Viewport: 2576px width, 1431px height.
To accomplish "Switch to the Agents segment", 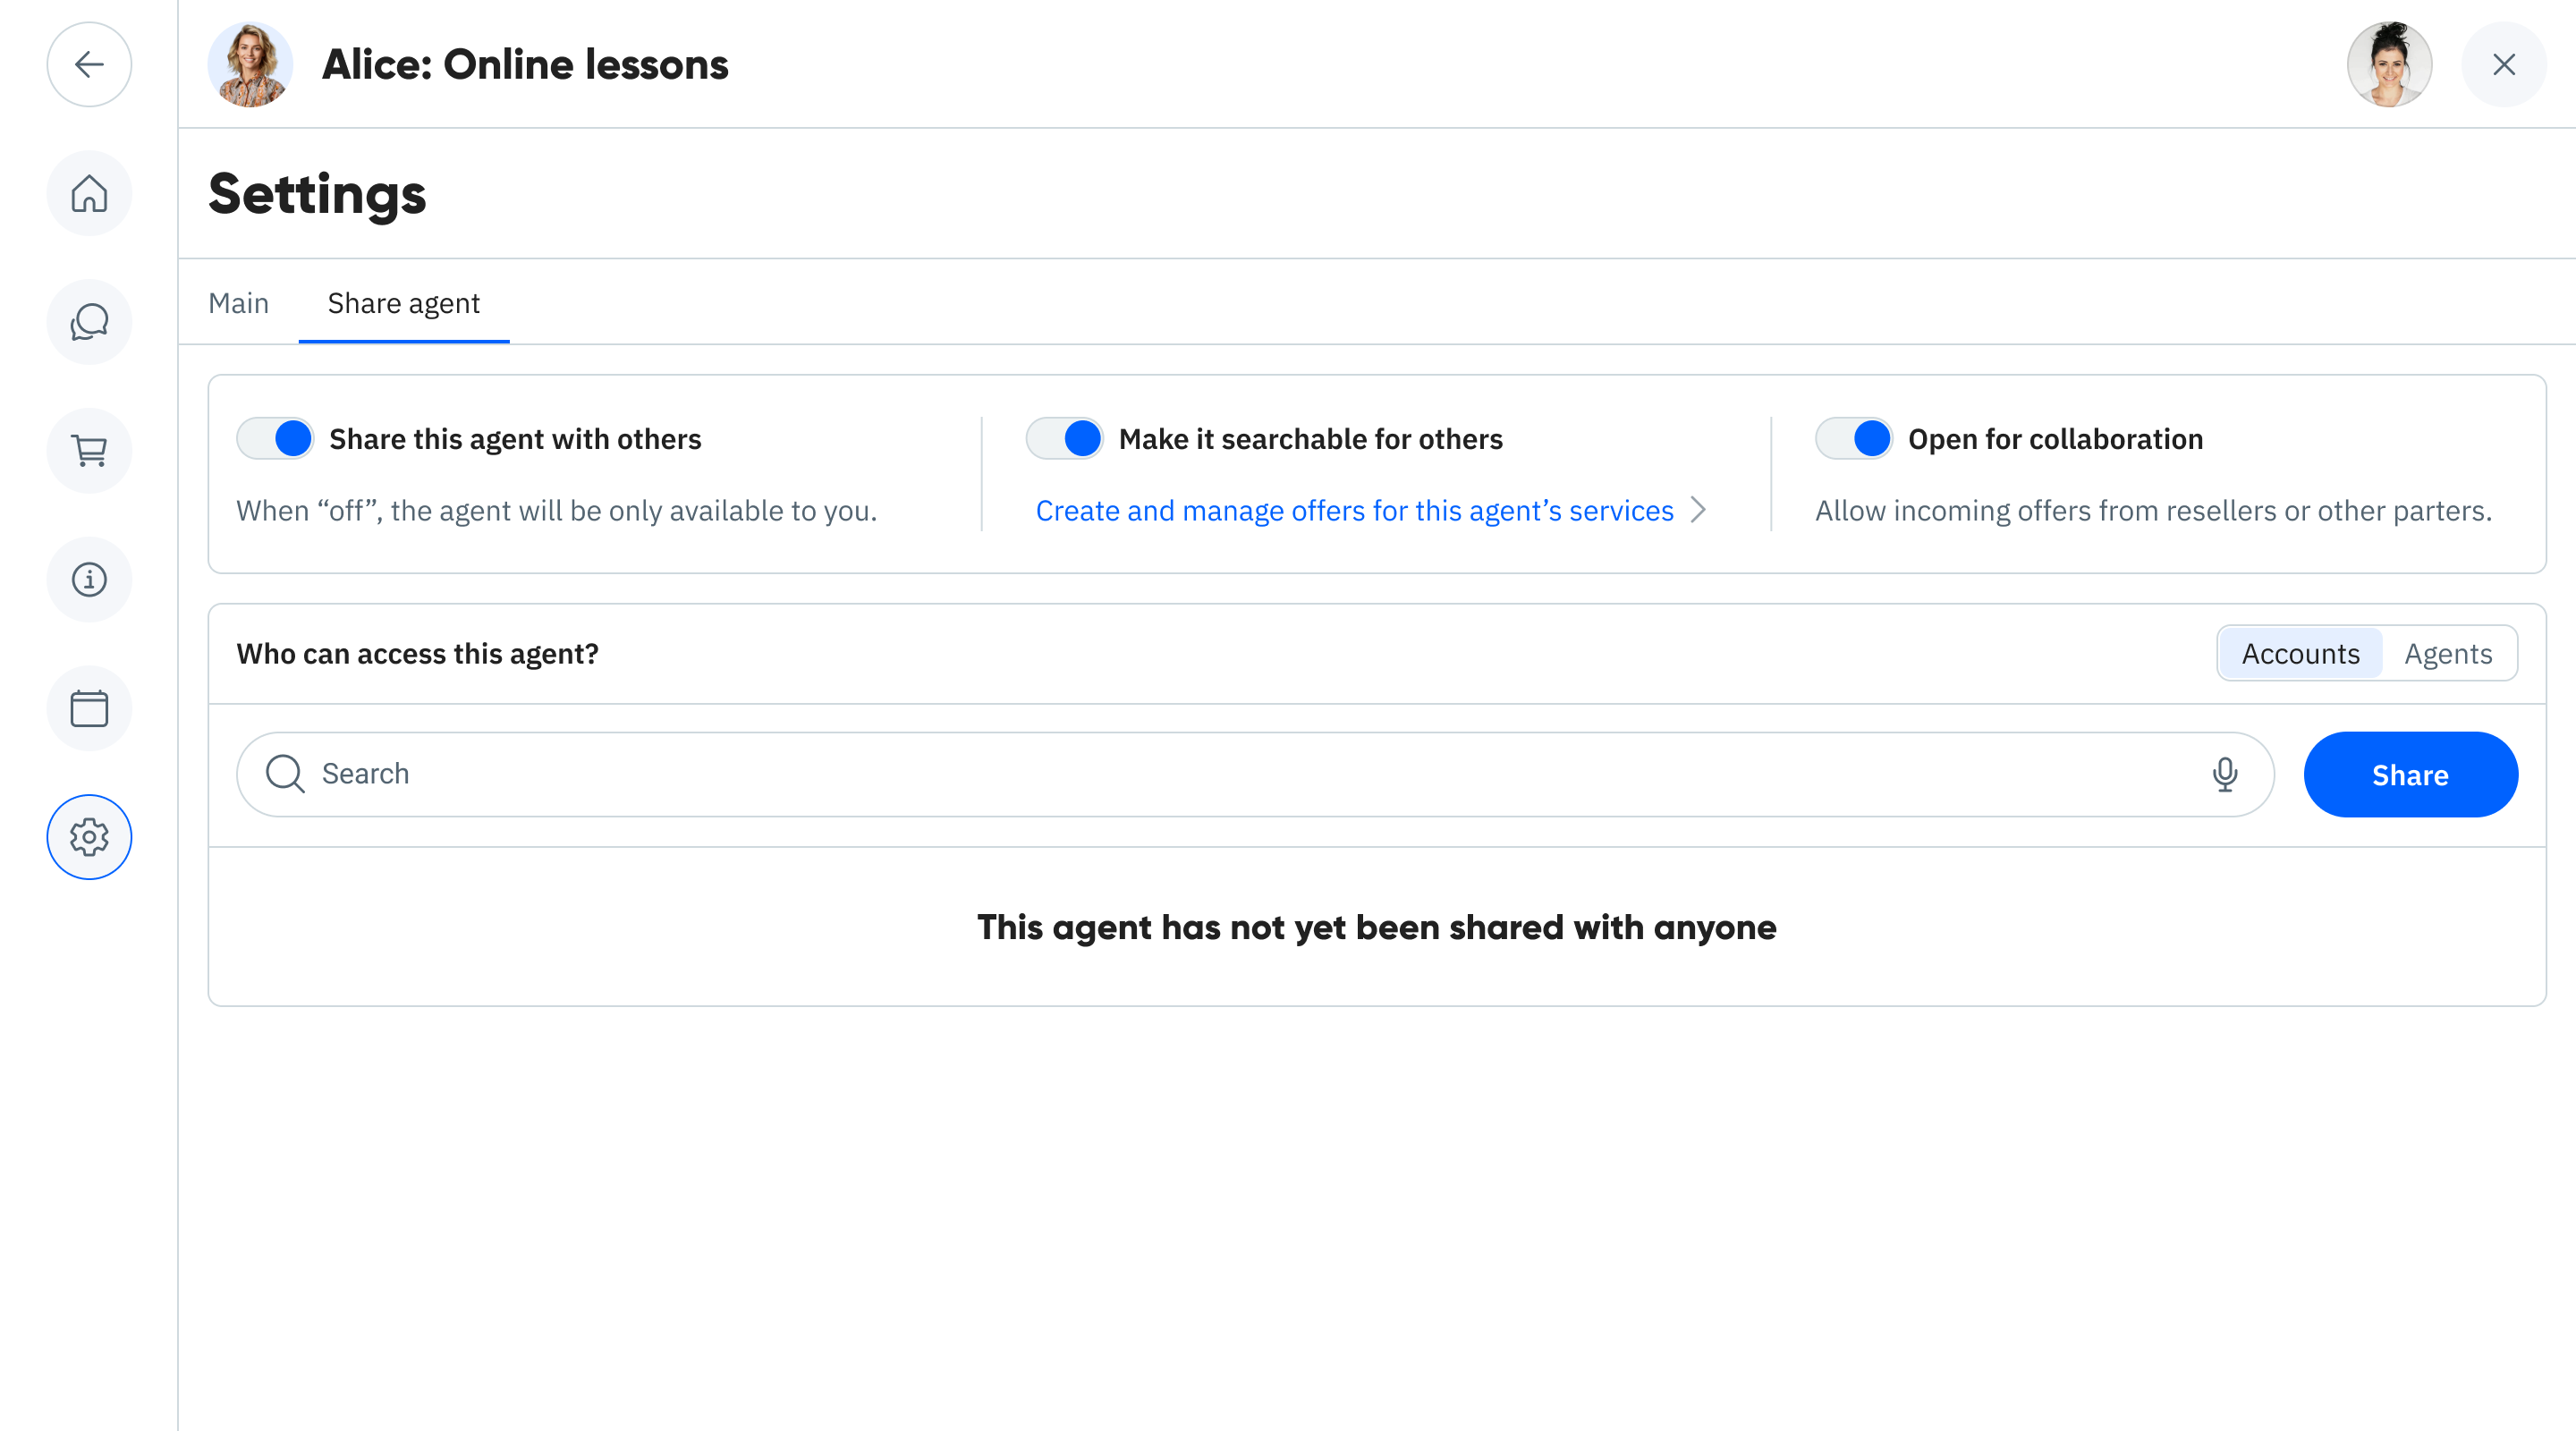I will [2448, 654].
